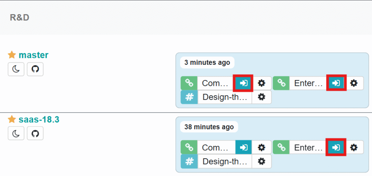Open the GitHub icon under the saas-18.3 branch
Viewport: 372px width, 176px height.
[35, 133]
